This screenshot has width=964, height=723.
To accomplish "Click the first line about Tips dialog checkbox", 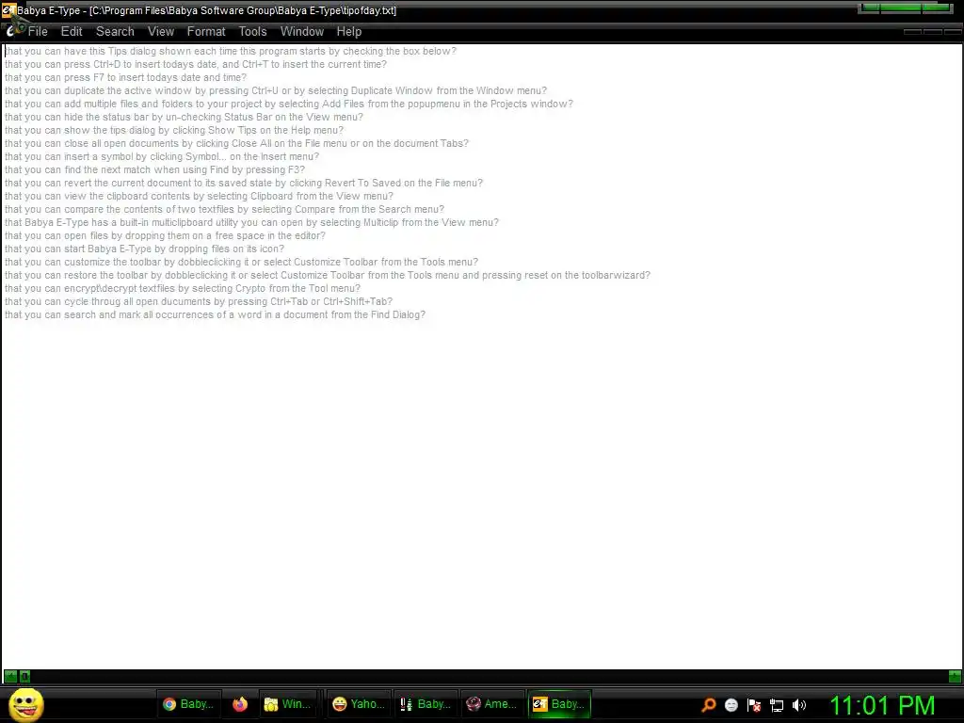I will [x=230, y=51].
